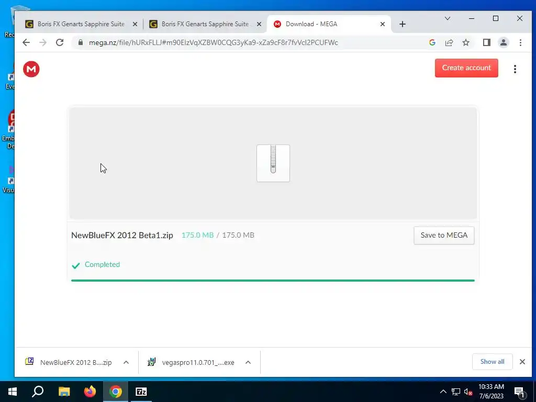536x402 pixels.
Task: Open File Explorer from taskbar
Action: [x=64, y=392]
